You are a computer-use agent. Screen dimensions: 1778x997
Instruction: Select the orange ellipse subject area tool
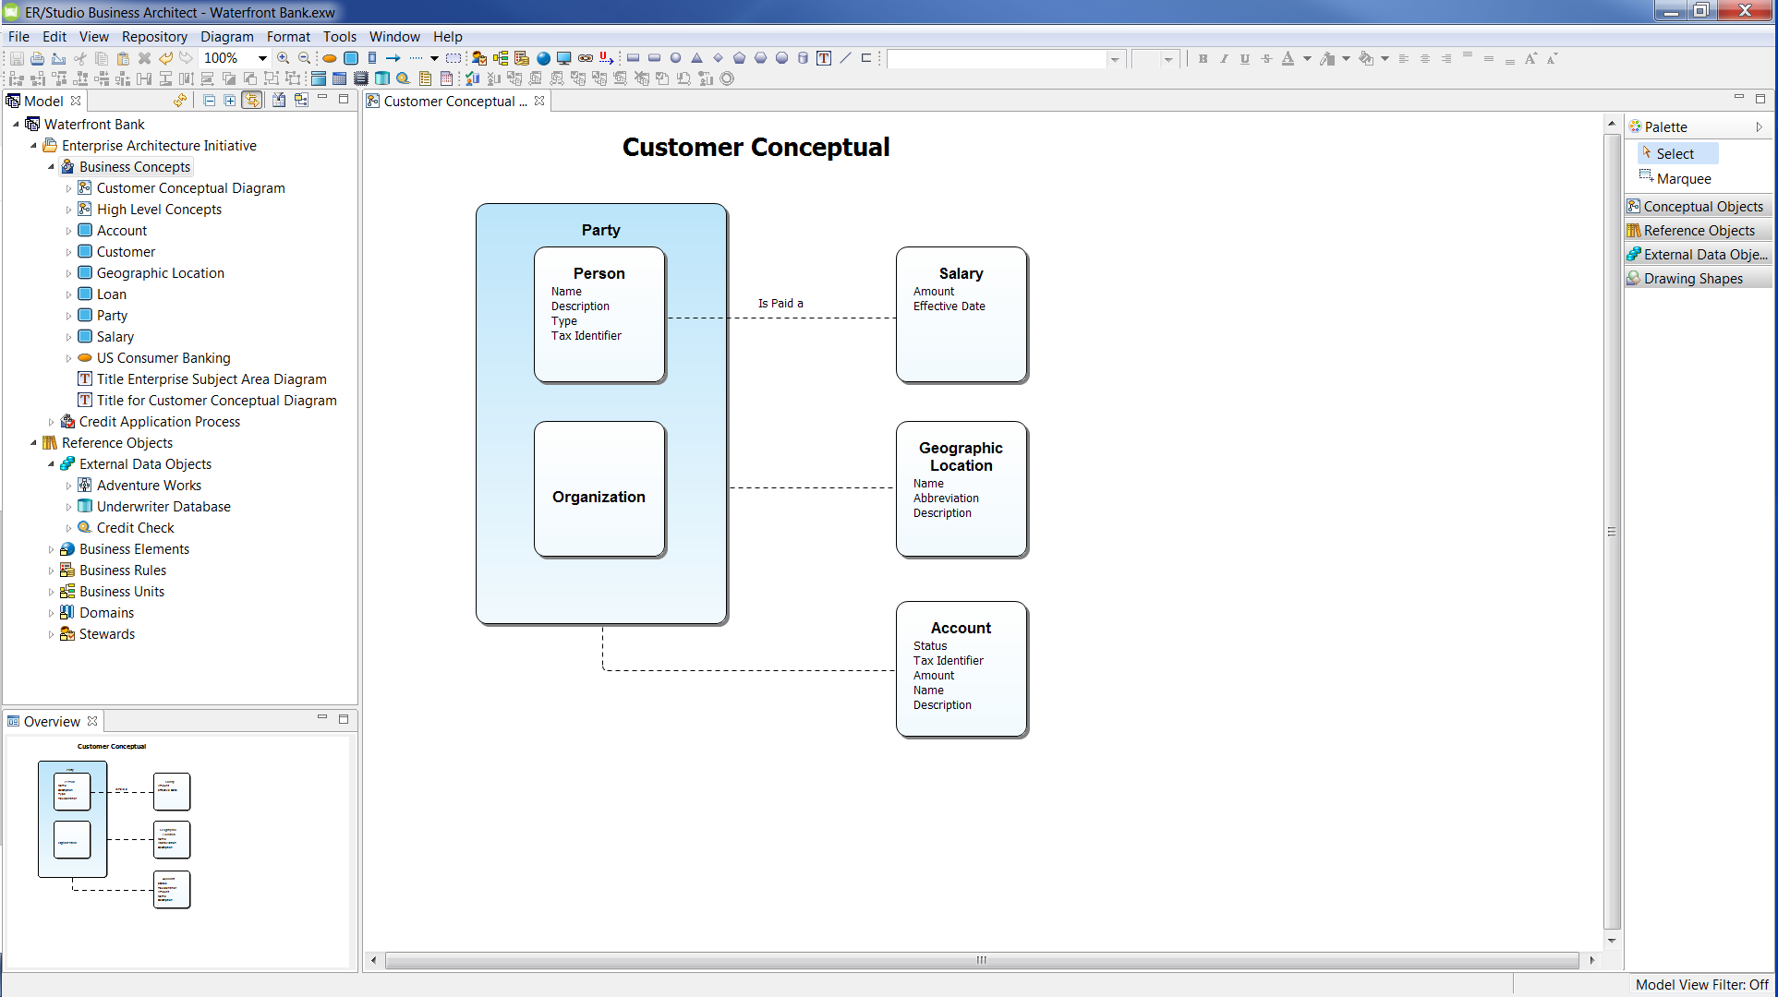[x=330, y=58]
